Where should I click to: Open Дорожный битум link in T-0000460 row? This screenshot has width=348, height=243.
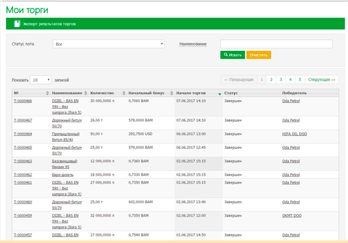point(67,205)
